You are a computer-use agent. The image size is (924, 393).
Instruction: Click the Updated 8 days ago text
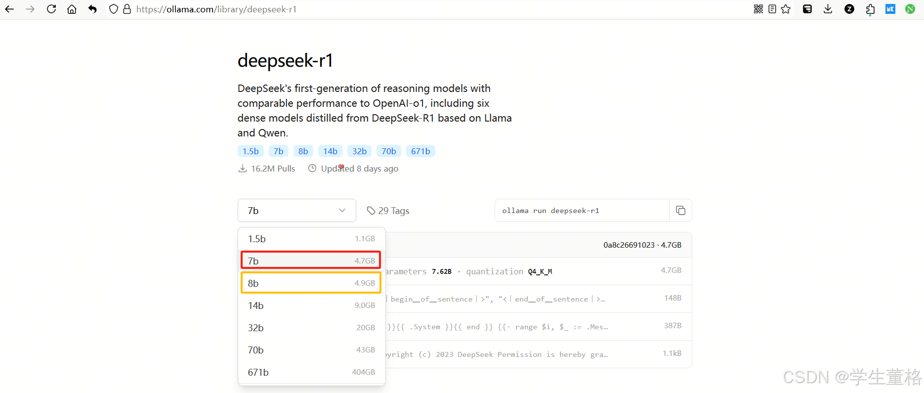point(360,169)
